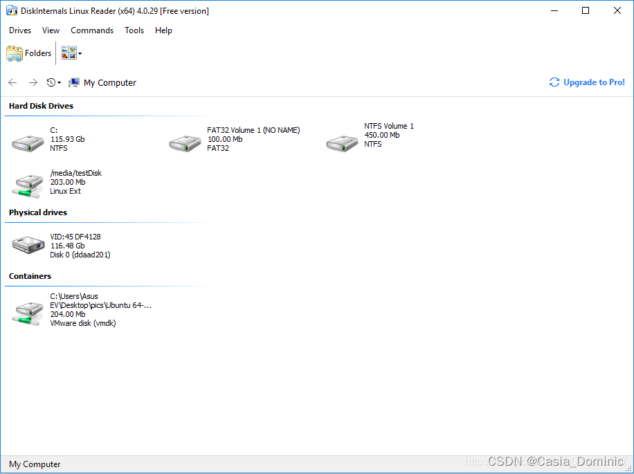Click the 116.48 Gb size text
The image size is (634, 474).
[x=68, y=246]
